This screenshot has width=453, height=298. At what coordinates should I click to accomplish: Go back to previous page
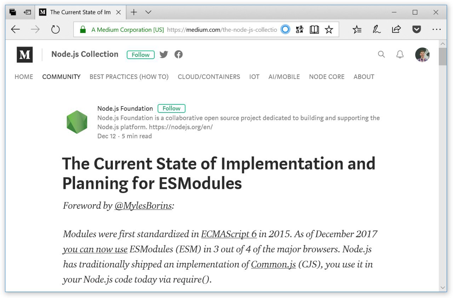[x=16, y=29]
